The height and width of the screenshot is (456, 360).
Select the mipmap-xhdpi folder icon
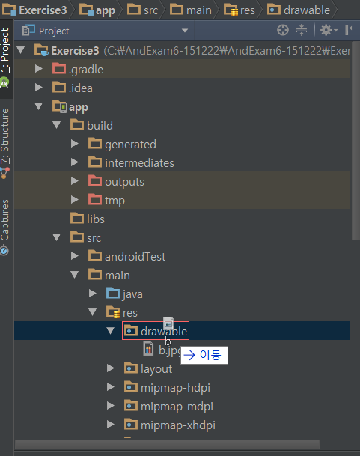131,424
